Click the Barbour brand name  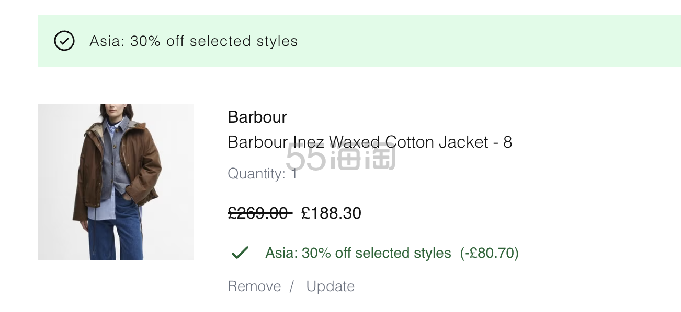coord(257,117)
